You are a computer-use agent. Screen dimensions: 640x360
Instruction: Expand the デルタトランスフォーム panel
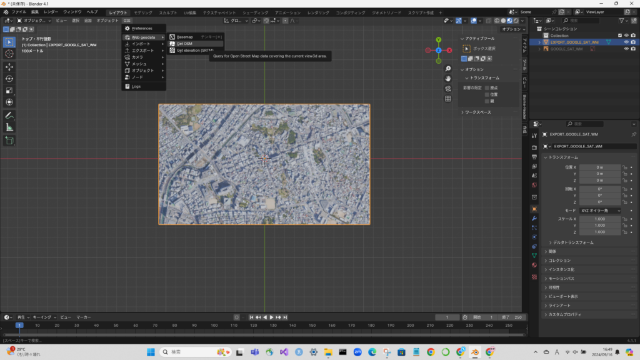coord(572,242)
